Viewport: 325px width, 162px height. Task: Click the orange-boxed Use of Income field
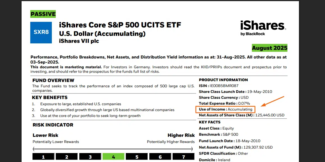coord(226,109)
